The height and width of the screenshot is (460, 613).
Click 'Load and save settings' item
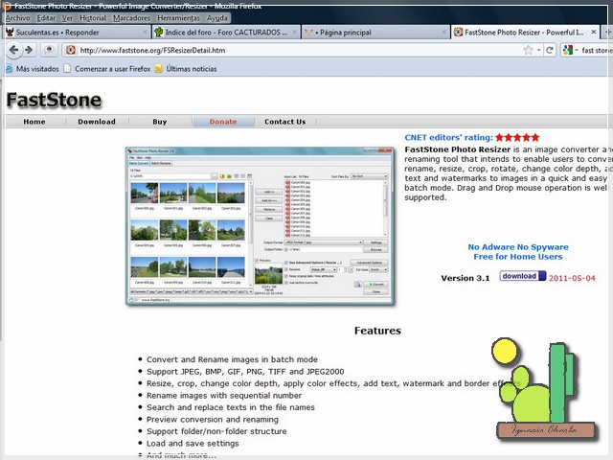click(193, 444)
